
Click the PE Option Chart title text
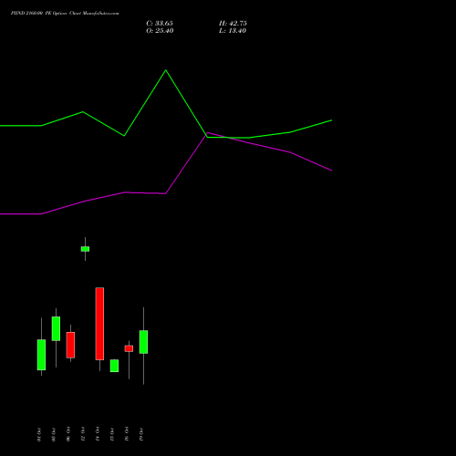[x=65, y=13]
